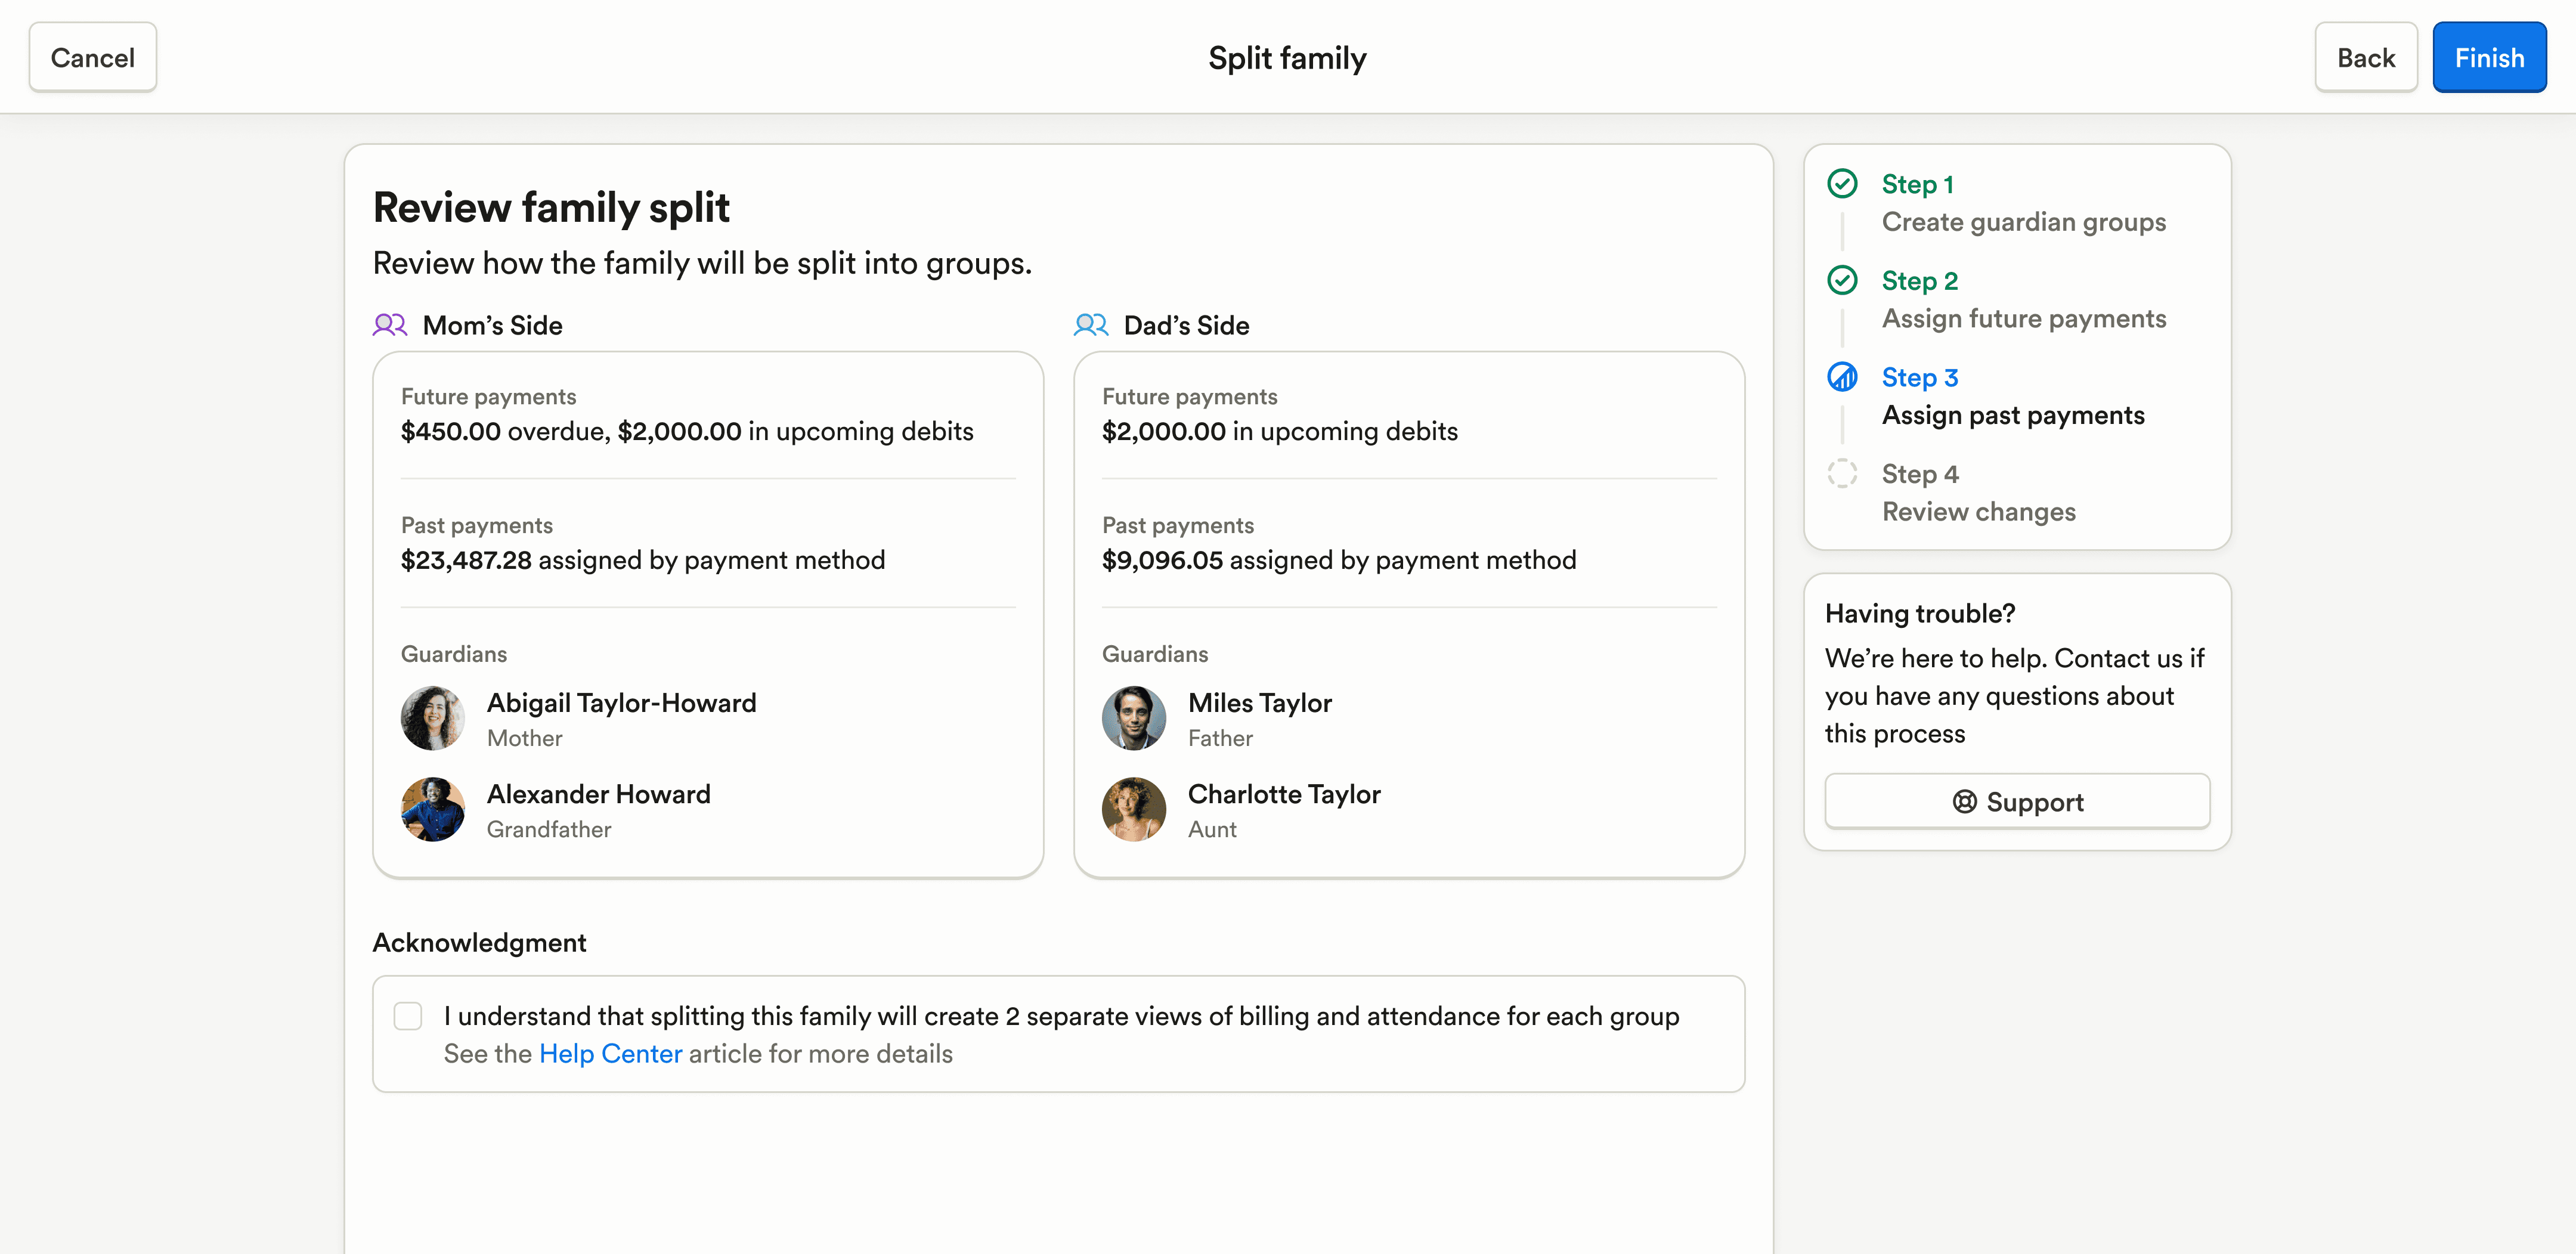Click the Dad's Side heading
Screen dimensions: 2576x1254
pyautogui.click(x=1186, y=326)
